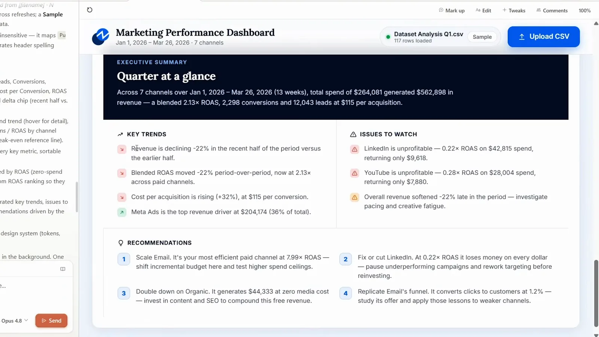This screenshot has height=337, width=599.
Task: Open the Tweaks panel
Action: pos(514,10)
